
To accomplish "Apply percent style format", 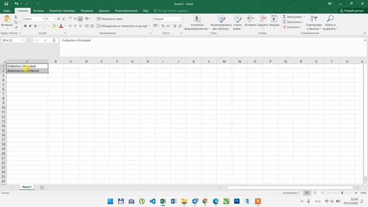I will (x=163, y=26).
